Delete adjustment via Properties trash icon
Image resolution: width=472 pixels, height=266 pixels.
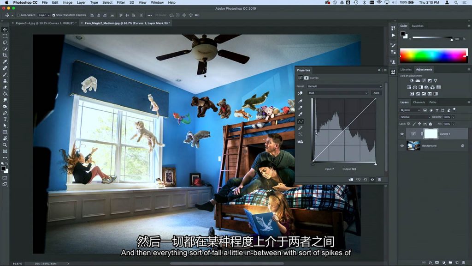point(379,180)
